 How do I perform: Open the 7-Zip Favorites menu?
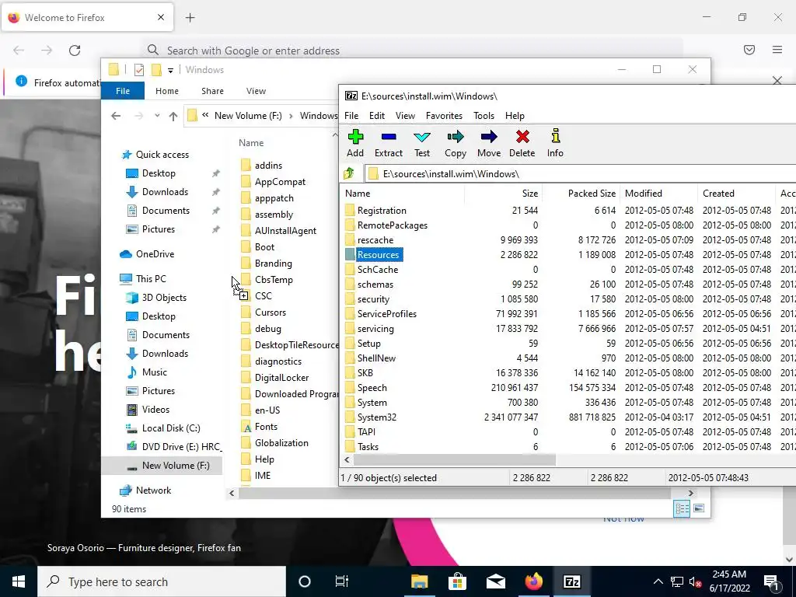pos(444,116)
